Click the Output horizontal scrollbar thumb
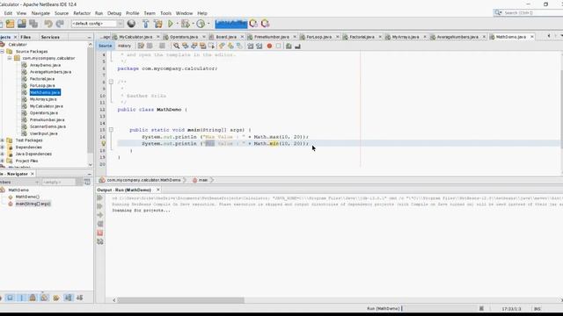The image size is (563, 316). (x=181, y=300)
